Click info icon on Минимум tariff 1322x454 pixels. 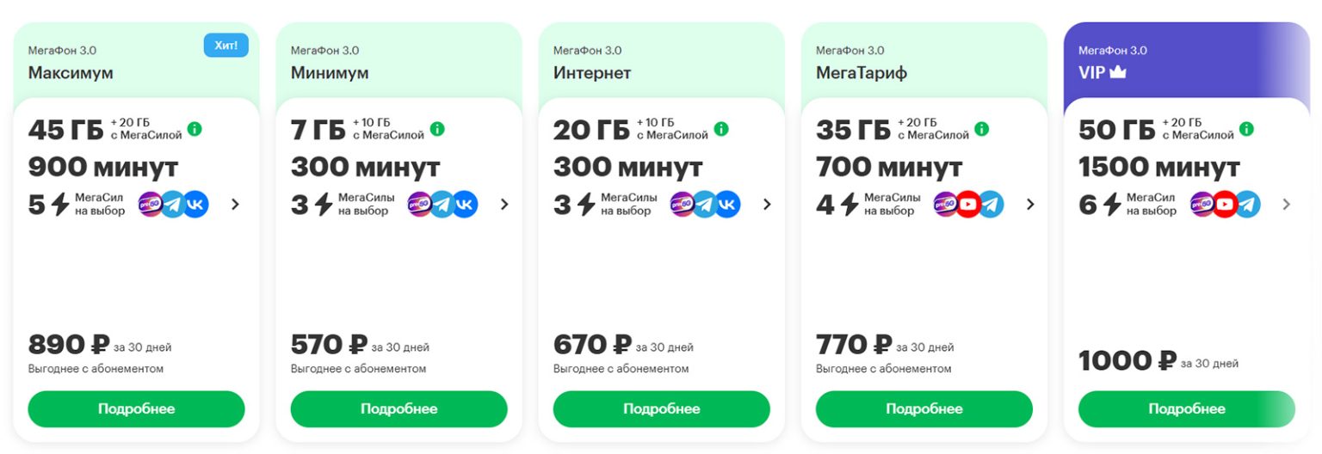[x=437, y=129]
